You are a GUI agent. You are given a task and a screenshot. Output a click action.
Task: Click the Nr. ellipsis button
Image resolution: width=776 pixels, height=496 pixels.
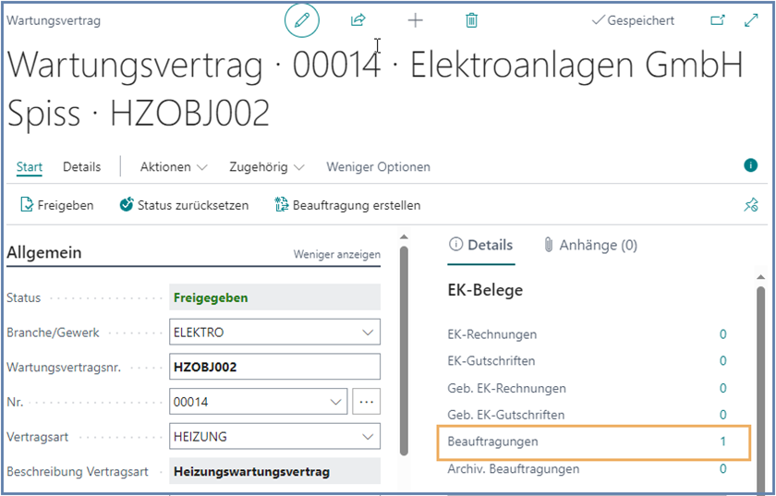click(366, 402)
